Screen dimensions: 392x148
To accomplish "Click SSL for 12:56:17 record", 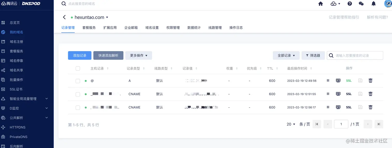I will coord(349,107).
